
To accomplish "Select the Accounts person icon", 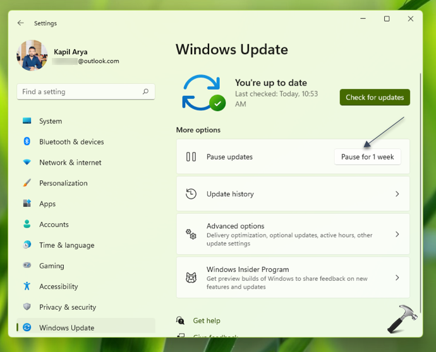I will point(27,224).
